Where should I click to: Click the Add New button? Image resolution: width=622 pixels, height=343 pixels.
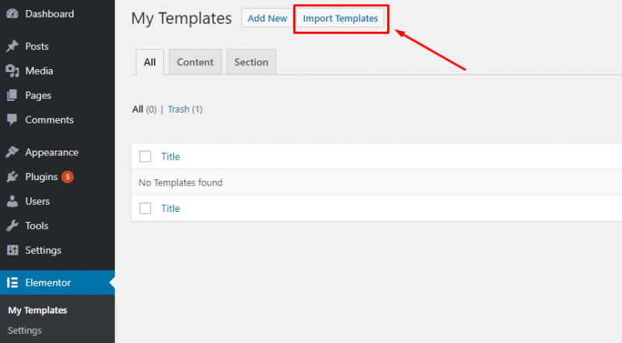tap(267, 18)
